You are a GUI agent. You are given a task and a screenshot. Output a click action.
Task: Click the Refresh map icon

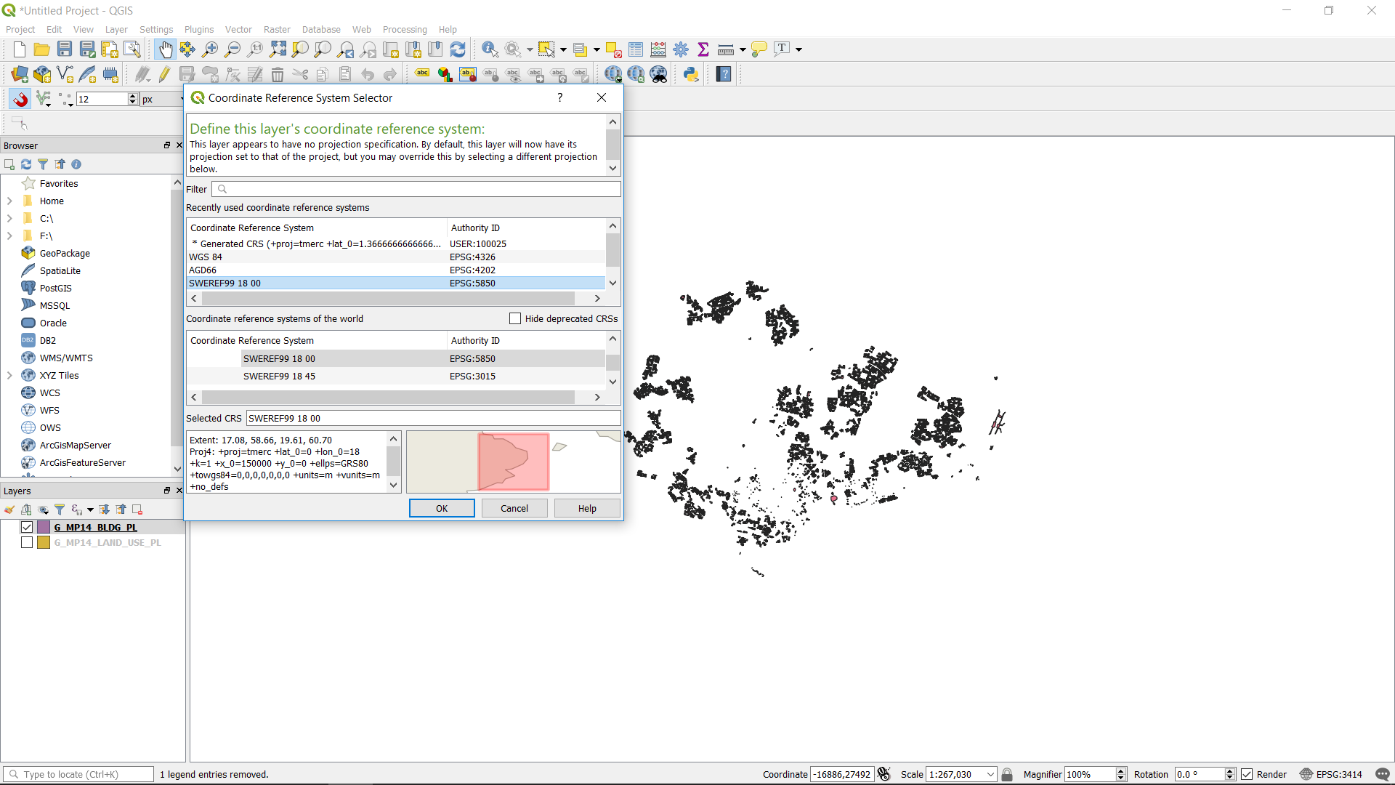(458, 49)
